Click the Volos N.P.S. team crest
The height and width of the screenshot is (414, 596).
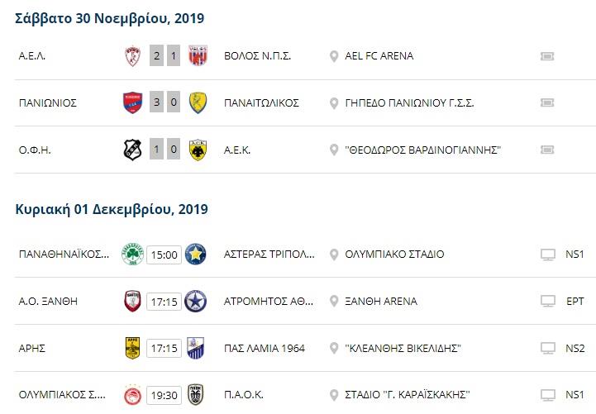click(x=198, y=56)
